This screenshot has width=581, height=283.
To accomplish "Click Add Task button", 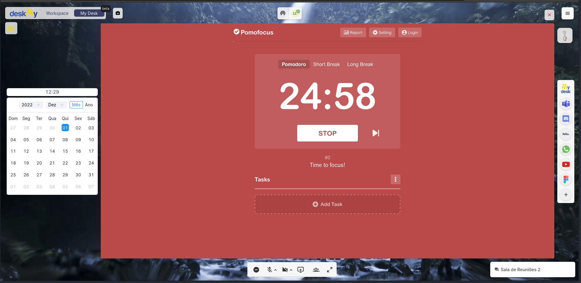I will pyautogui.click(x=327, y=204).
